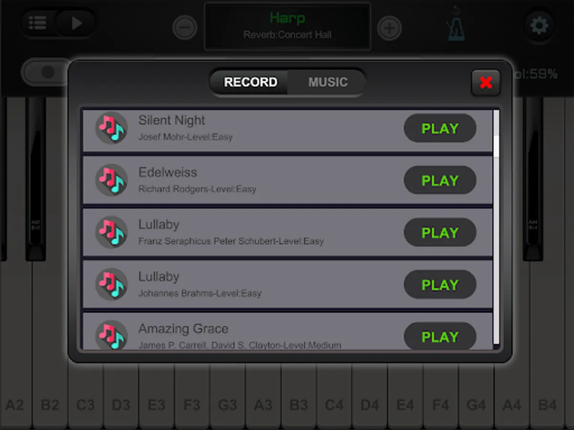The height and width of the screenshot is (430, 574).
Task: Tap the play triangle in top bar
Action: point(76,22)
